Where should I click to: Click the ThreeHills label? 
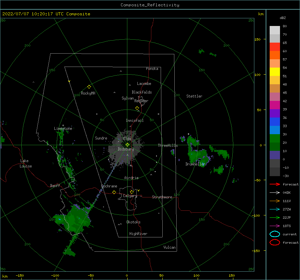click(168, 145)
